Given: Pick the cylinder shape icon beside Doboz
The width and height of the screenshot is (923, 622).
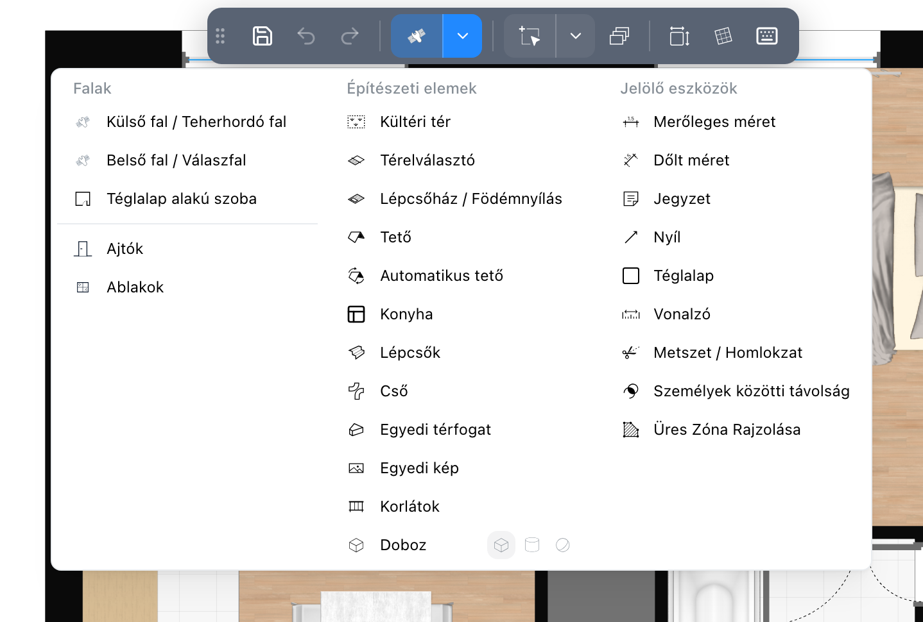Looking at the screenshot, I should [x=532, y=545].
